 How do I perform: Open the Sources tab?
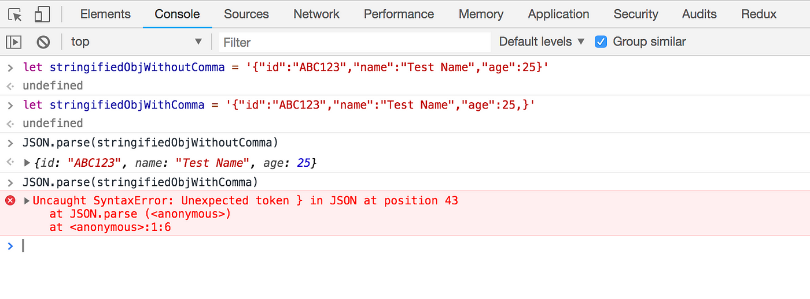click(x=246, y=14)
